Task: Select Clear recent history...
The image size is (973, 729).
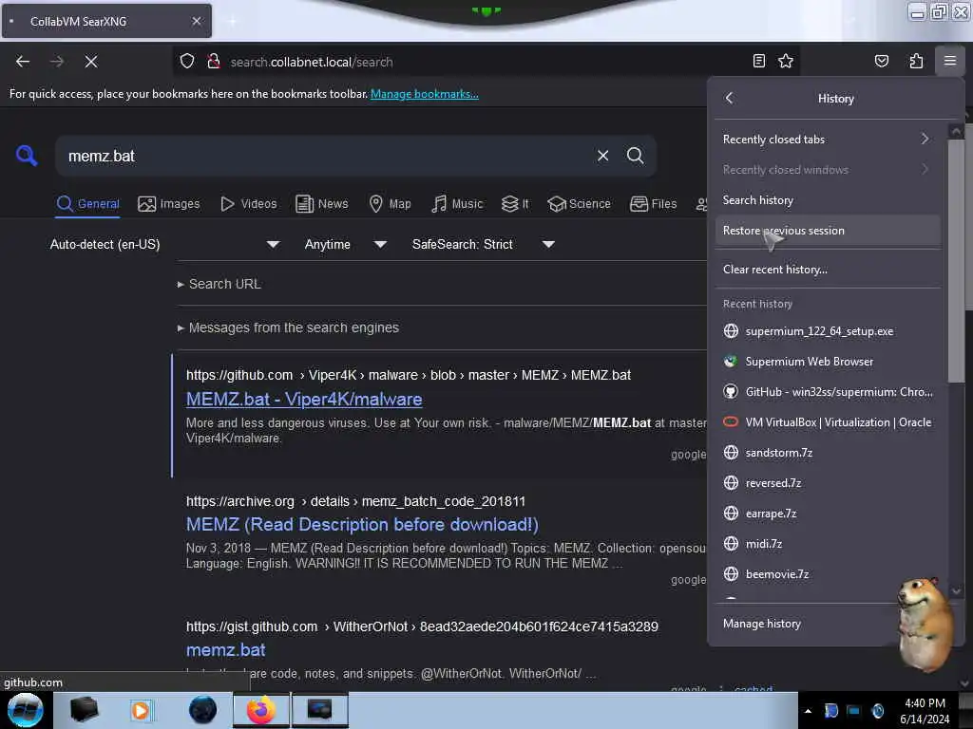Action: 828,269
